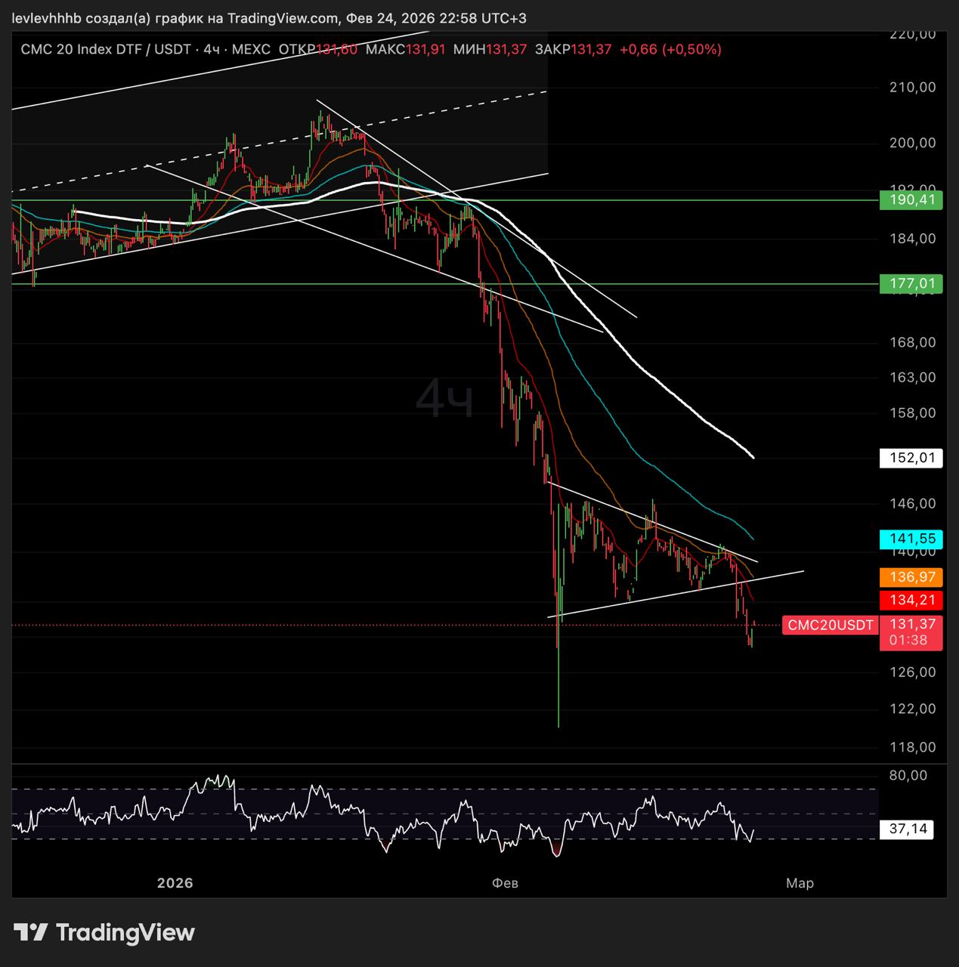Click the 220,00 label on price scale
Viewport: 959px width, 967px height.
tap(911, 34)
